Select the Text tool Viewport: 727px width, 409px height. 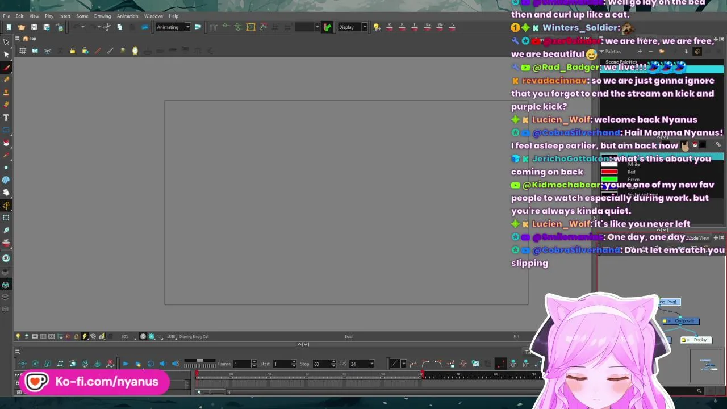[x=6, y=117]
